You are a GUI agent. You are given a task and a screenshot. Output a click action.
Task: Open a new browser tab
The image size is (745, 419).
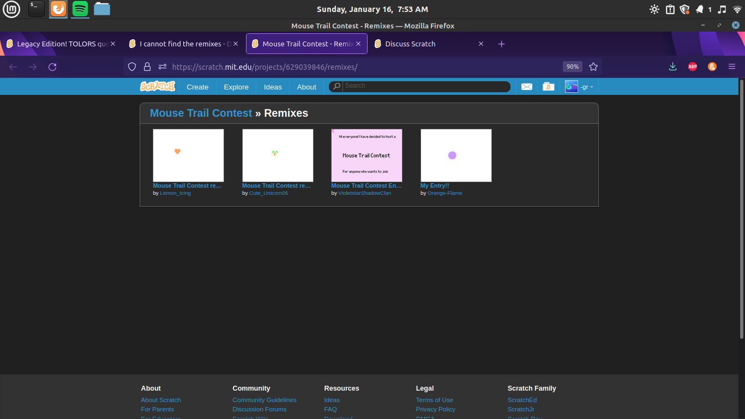(501, 44)
